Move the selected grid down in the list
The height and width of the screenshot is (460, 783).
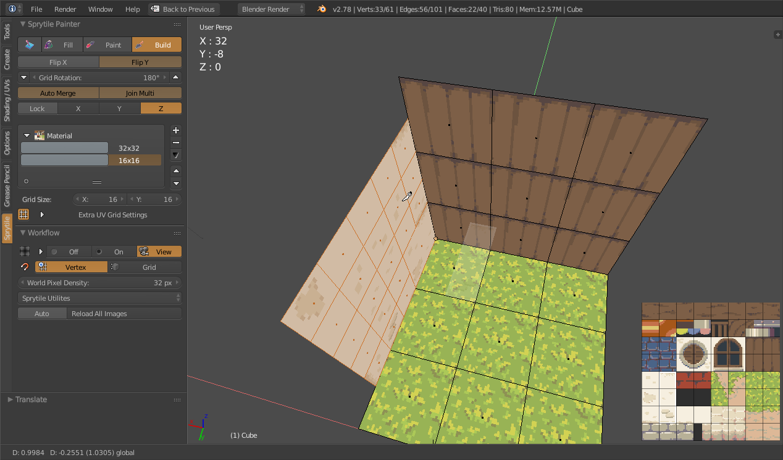click(x=176, y=183)
